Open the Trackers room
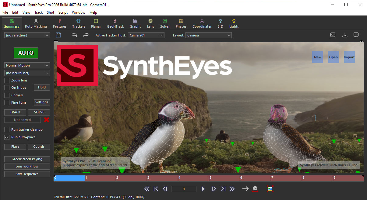This screenshot has height=200, width=367. click(x=79, y=23)
